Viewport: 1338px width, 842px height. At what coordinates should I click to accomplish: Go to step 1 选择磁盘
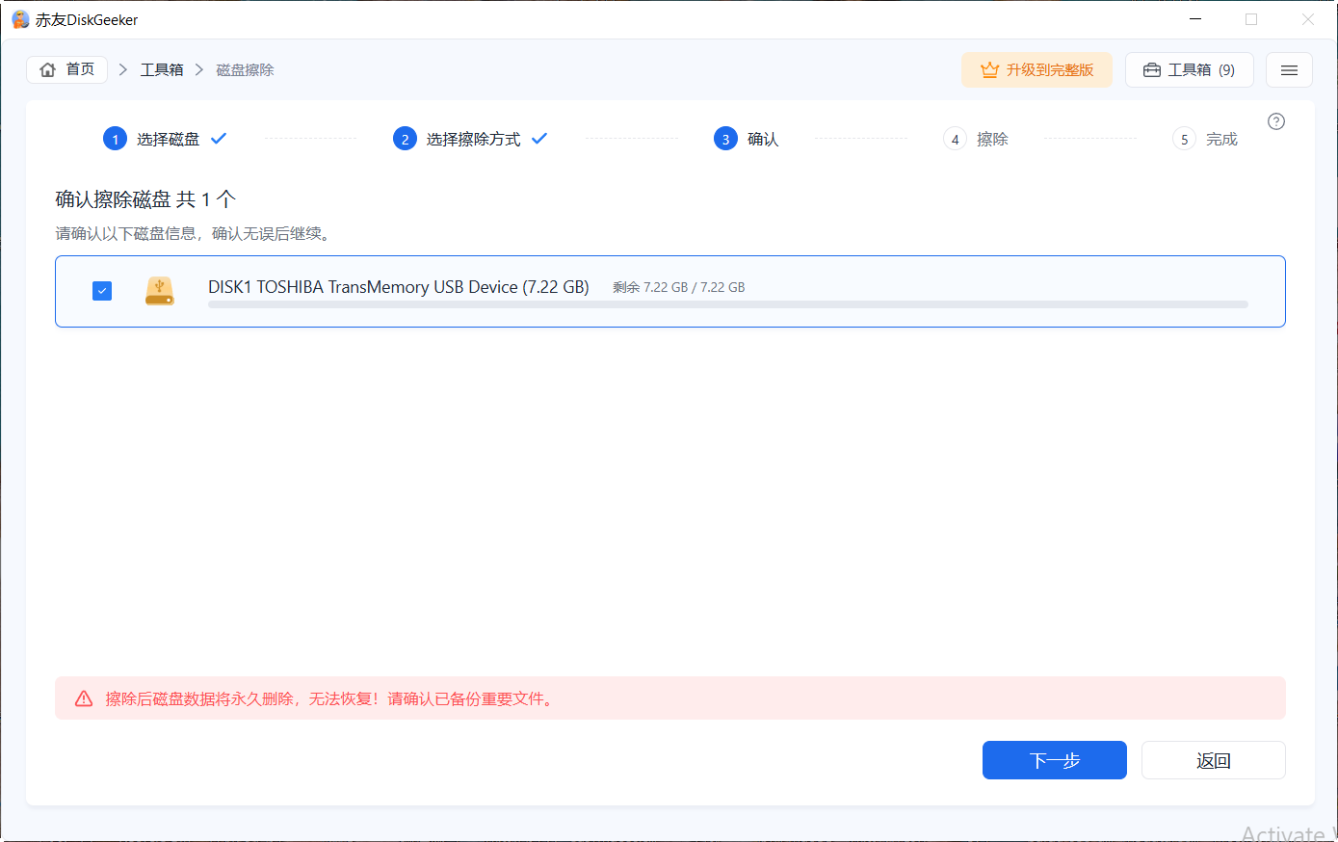click(x=166, y=139)
